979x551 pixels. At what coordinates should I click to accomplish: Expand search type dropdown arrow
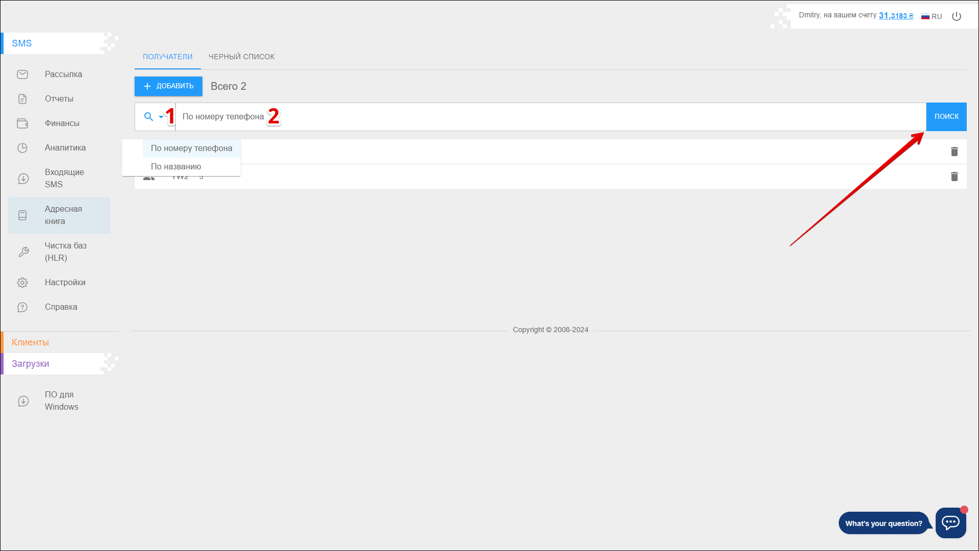pos(161,117)
